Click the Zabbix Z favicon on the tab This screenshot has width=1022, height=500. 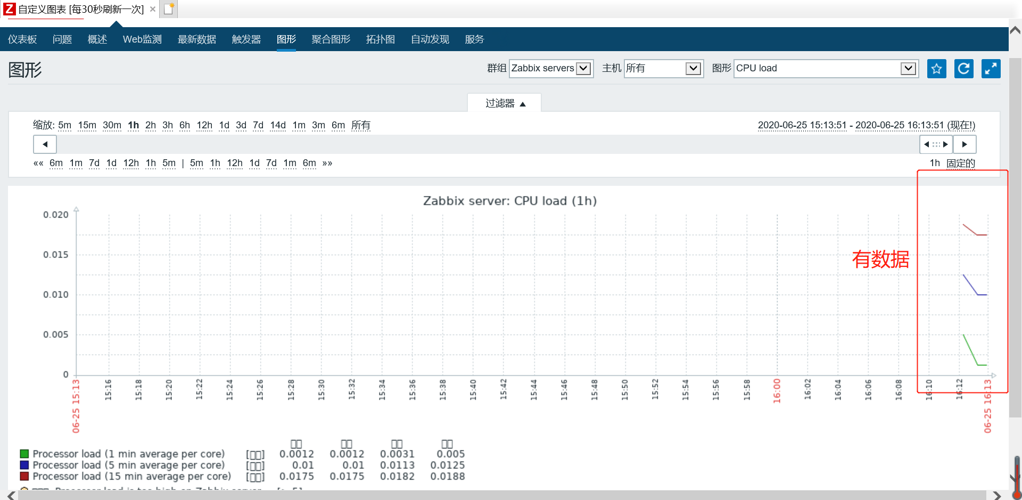[x=9, y=9]
